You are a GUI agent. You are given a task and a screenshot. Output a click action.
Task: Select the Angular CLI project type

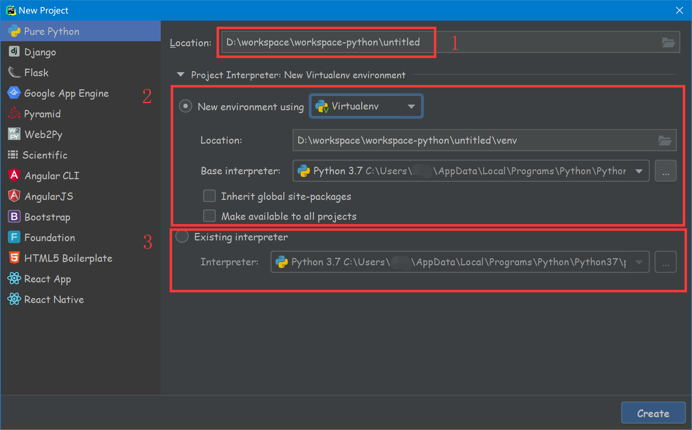tap(51, 175)
